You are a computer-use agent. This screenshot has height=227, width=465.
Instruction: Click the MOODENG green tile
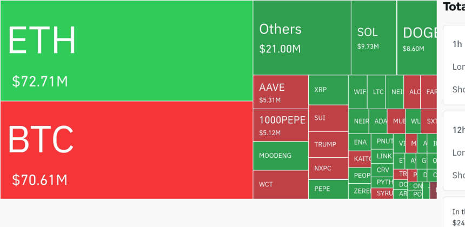point(280,156)
